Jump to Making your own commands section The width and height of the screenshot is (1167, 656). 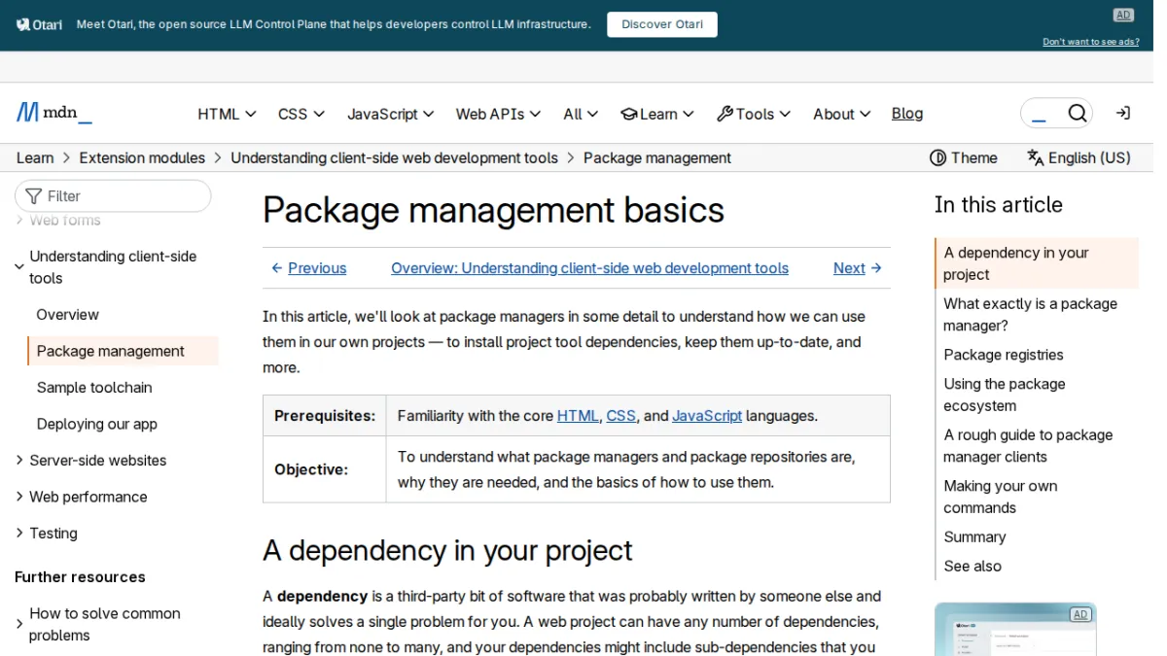coord(1001,497)
